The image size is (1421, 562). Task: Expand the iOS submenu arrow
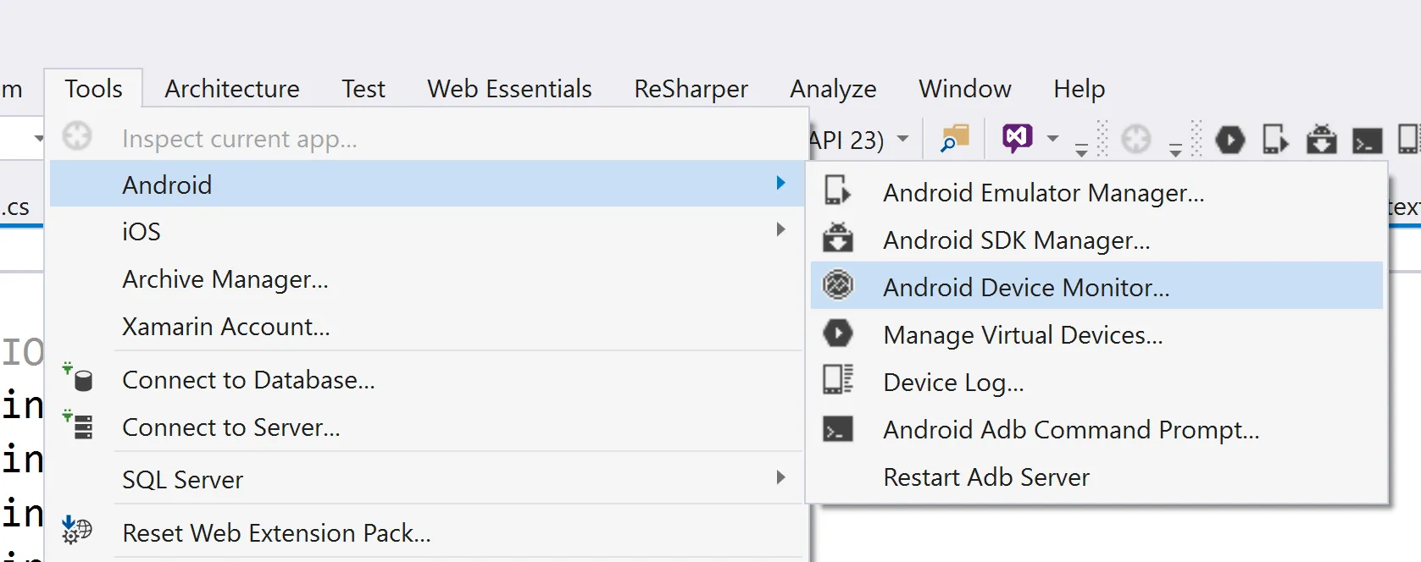[781, 229]
